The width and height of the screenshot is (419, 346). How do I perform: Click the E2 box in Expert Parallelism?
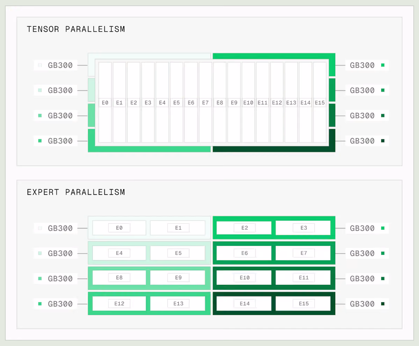point(244,228)
